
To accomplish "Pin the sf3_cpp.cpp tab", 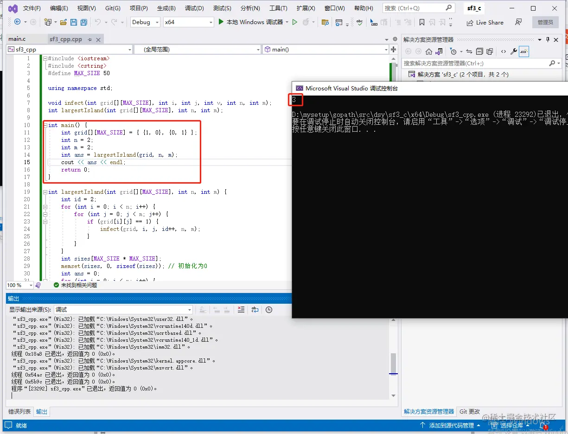I will pos(90,39).
